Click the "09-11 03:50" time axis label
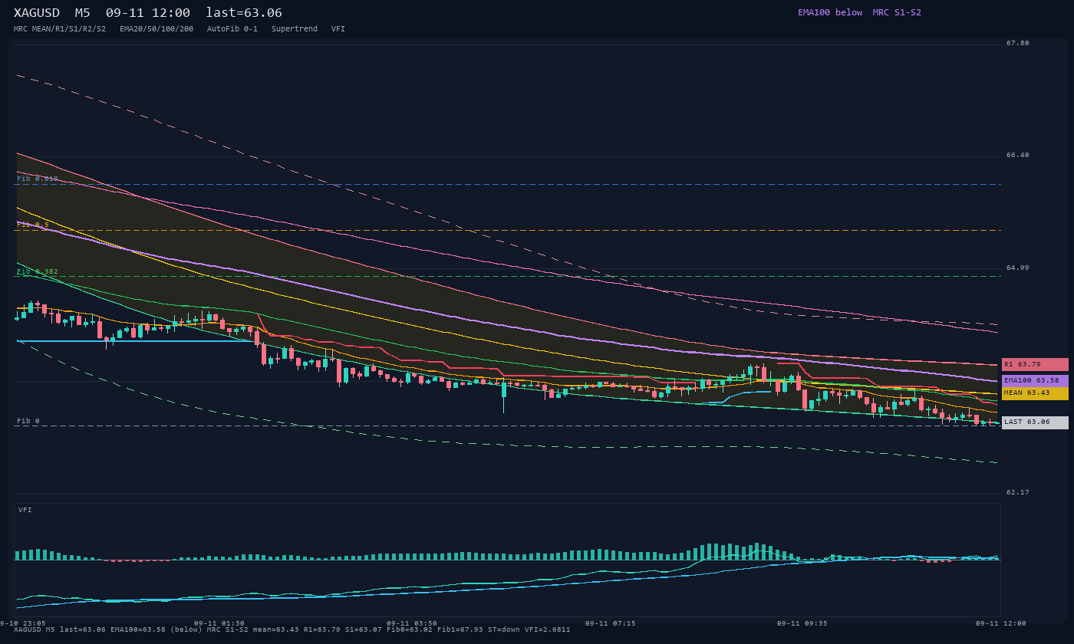 412,623
